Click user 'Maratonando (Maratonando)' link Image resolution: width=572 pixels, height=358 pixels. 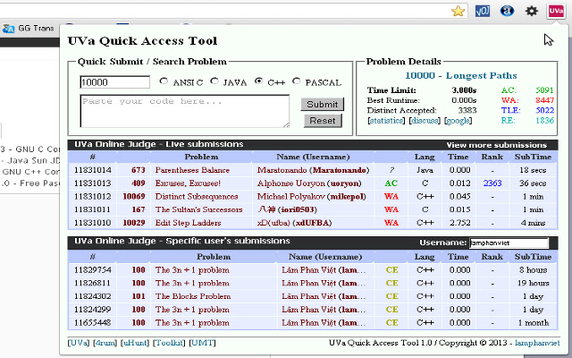pos(314,170)
